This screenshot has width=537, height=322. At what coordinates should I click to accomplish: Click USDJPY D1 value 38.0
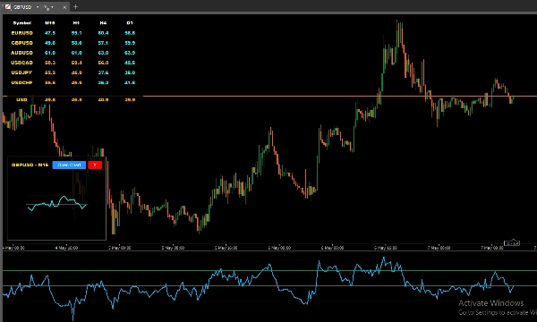(x=130, y=72)
